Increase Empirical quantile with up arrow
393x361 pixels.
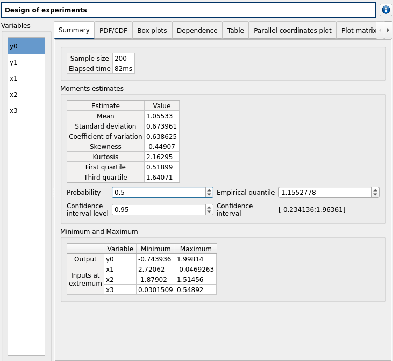pyautogui.click(x=375, y=190)
